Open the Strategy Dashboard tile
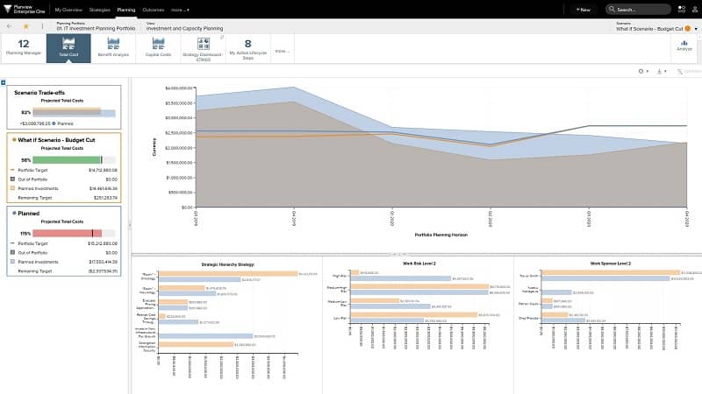This screenshot has height=394, width=702. [x=203, y=48]
